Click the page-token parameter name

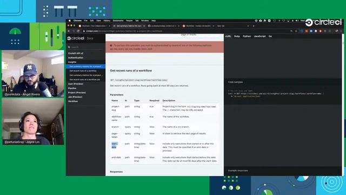tap(115, 135)
